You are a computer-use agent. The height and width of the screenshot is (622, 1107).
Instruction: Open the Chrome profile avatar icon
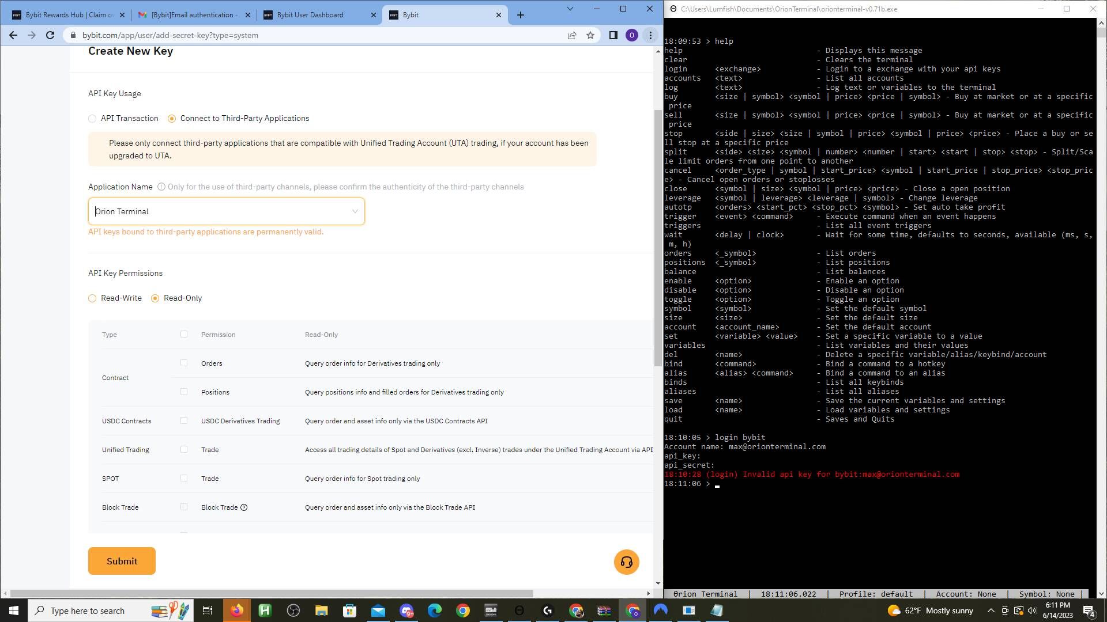click(x=632, y=35)
